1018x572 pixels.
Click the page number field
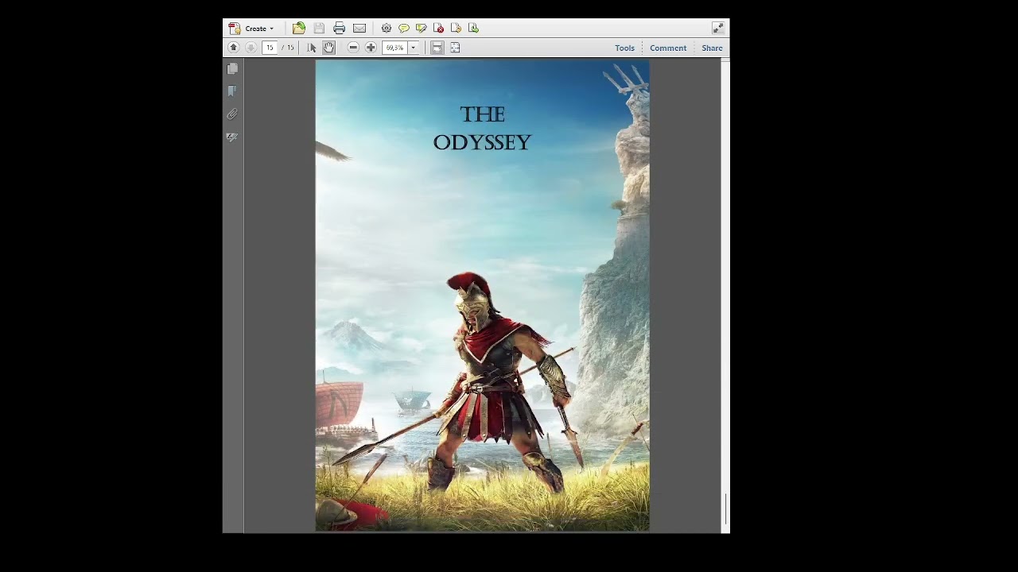(x=270, y=48)
